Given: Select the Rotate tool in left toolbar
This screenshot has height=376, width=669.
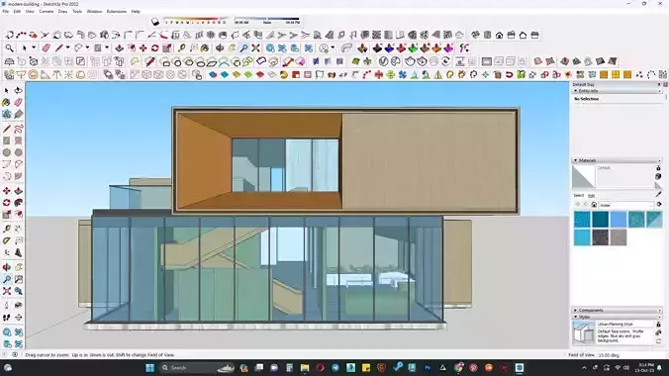Looking at the screenshot, I should [6, 203].
